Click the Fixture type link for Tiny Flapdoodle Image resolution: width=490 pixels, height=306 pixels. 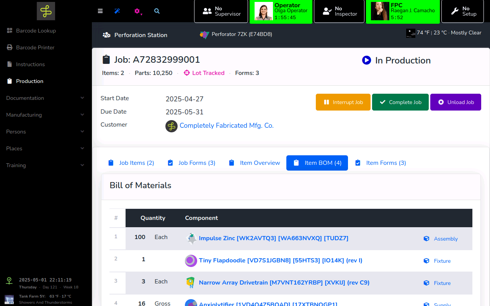[x=442, y=261]
